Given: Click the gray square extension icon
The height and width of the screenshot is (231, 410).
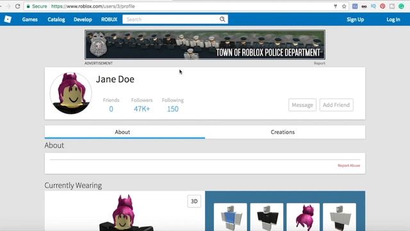Looking at the screenshot, I should pos(392,6).
